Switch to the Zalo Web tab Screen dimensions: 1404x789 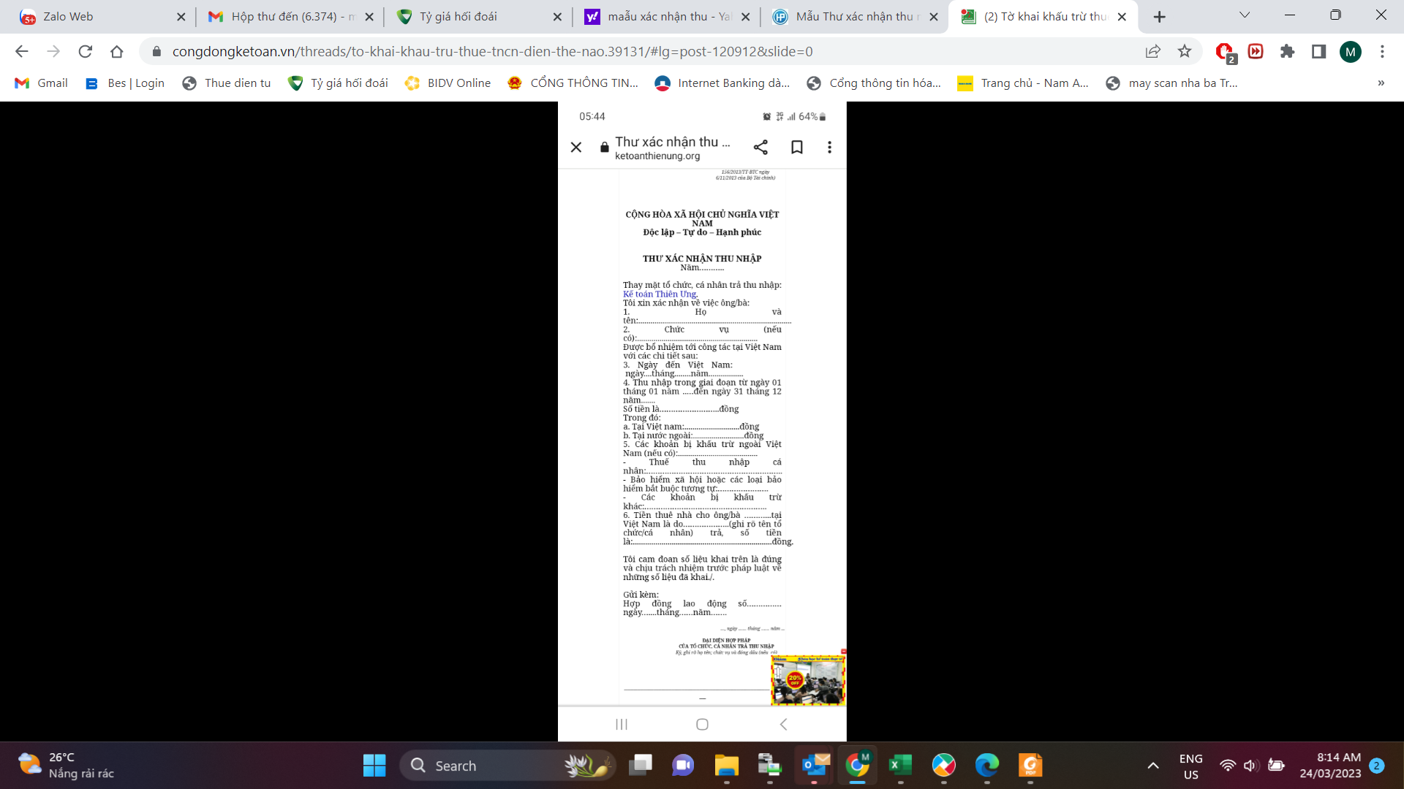point(67,16)
